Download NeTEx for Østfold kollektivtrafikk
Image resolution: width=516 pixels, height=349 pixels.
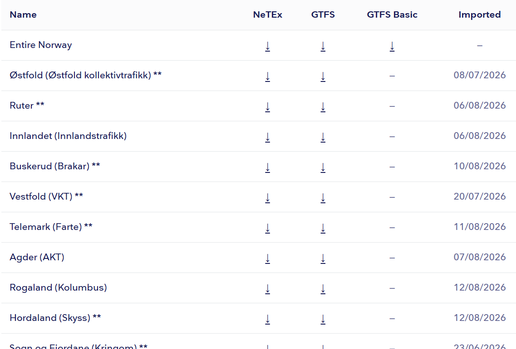coord(268,77)
